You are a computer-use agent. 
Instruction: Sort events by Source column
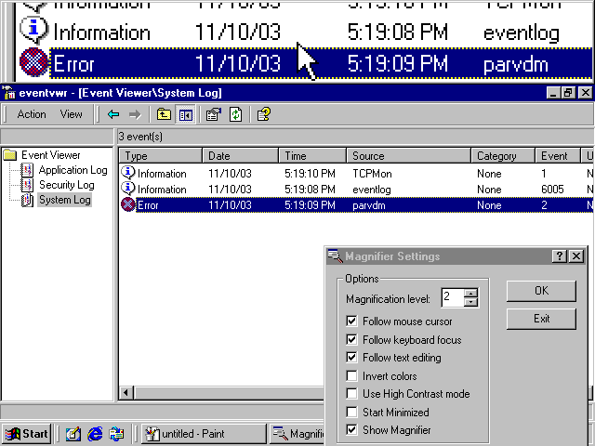point(409,156)
